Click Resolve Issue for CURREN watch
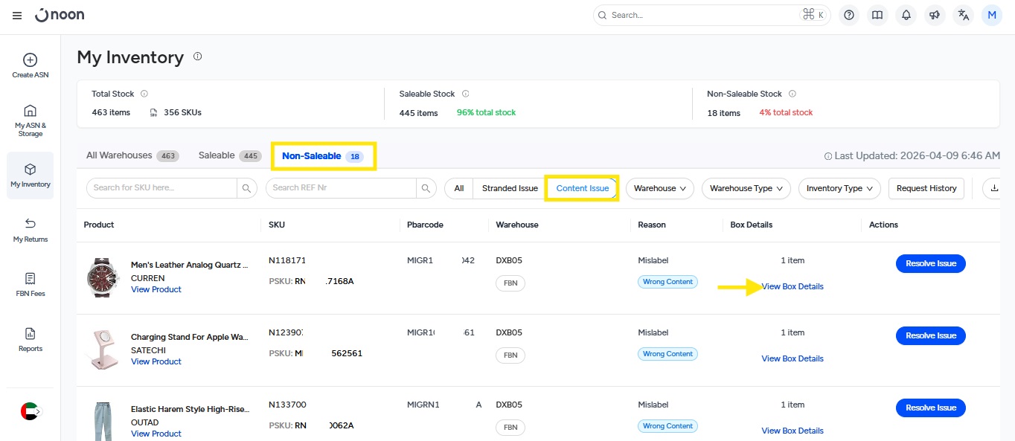 930,263
